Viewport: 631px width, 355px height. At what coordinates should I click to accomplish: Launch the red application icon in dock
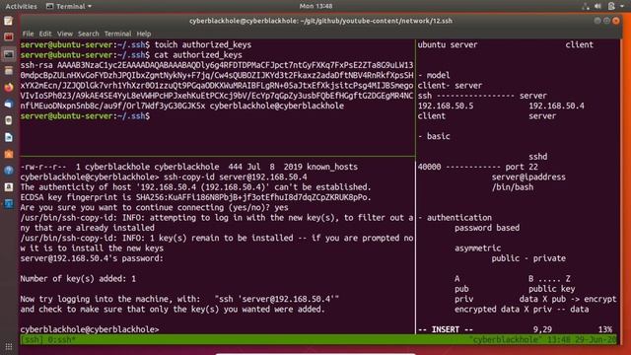point(9,37)
